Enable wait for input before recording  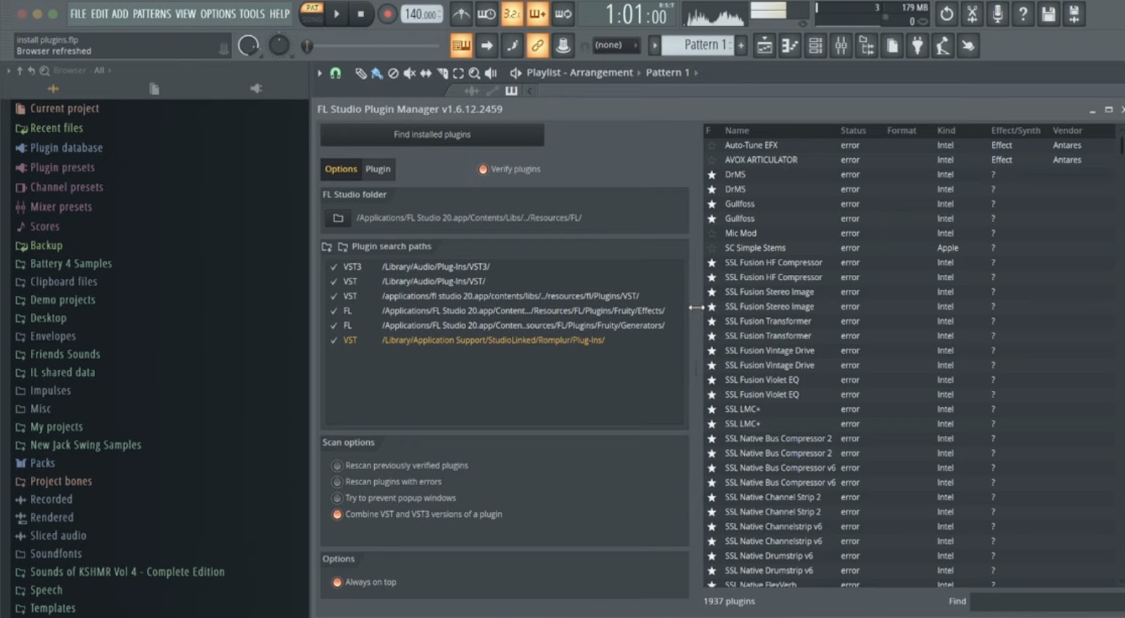click(x=487, y=13)
